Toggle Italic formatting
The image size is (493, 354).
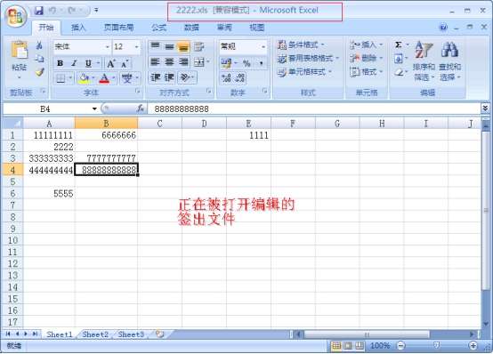tap(74, 63)
